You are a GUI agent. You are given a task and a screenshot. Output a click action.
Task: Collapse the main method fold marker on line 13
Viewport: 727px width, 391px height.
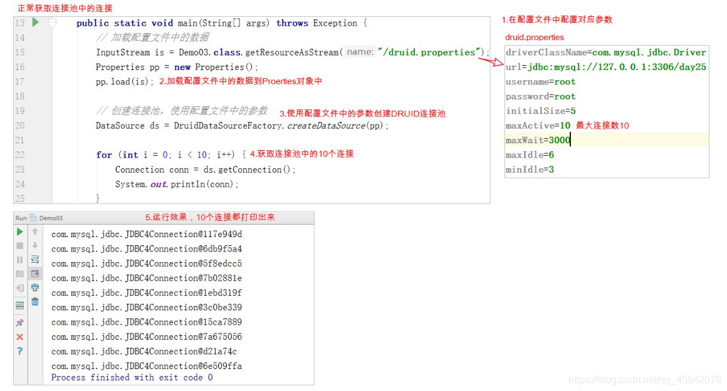pos(53,23)
